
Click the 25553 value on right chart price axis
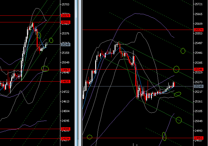[x=199, y=34]
